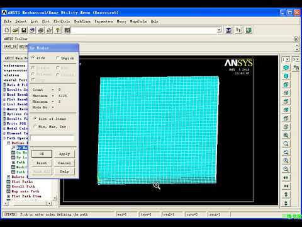Switch to Right view icon
Viewport: 302px width, 227px height.
tap(286, 93)
